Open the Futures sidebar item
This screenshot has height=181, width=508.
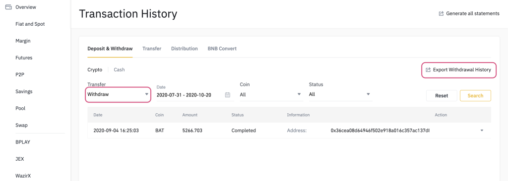point(24,57)
